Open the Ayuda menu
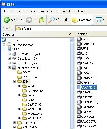 [x=82, y=11]
